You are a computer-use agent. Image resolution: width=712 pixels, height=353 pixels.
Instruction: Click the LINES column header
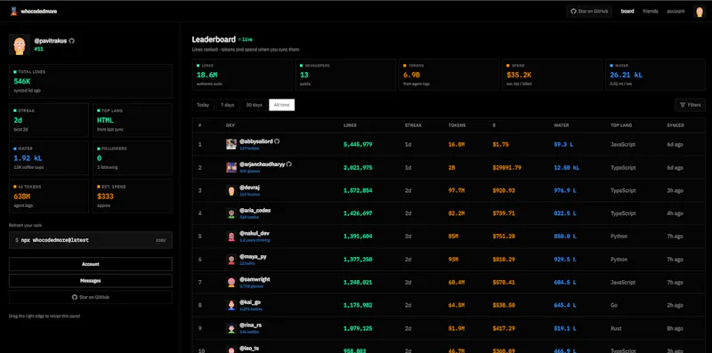click(x=350, y=125)
